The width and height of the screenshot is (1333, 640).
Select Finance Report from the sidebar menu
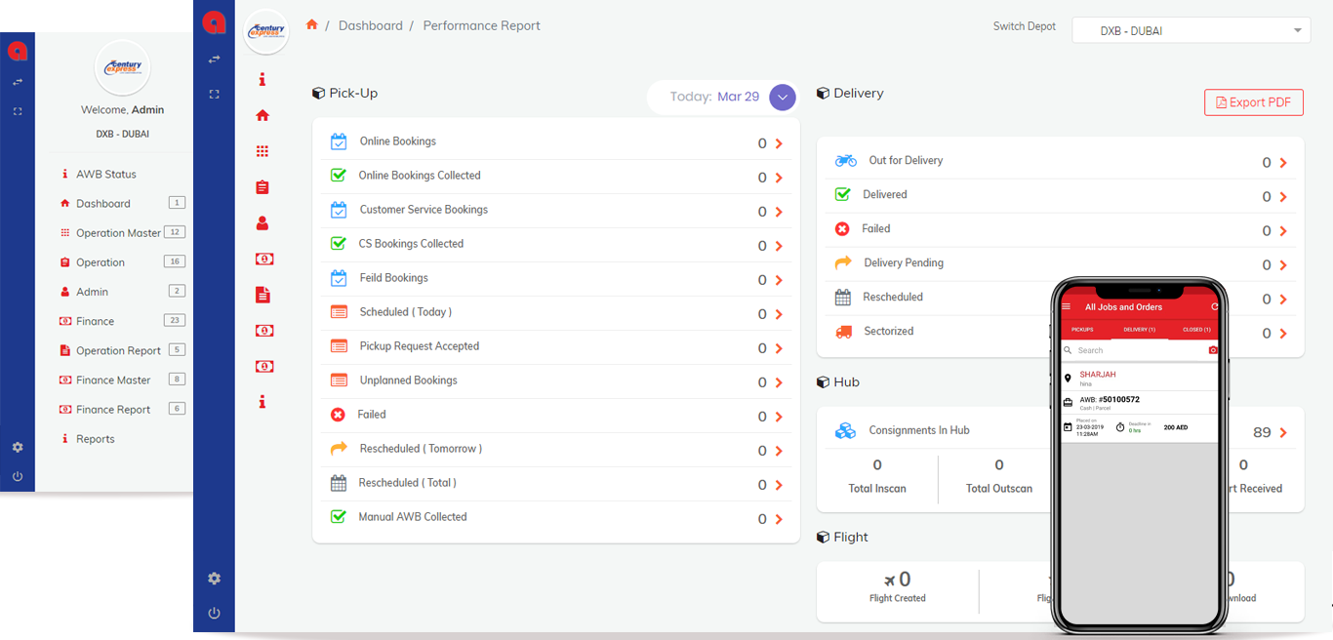[113, 410]
